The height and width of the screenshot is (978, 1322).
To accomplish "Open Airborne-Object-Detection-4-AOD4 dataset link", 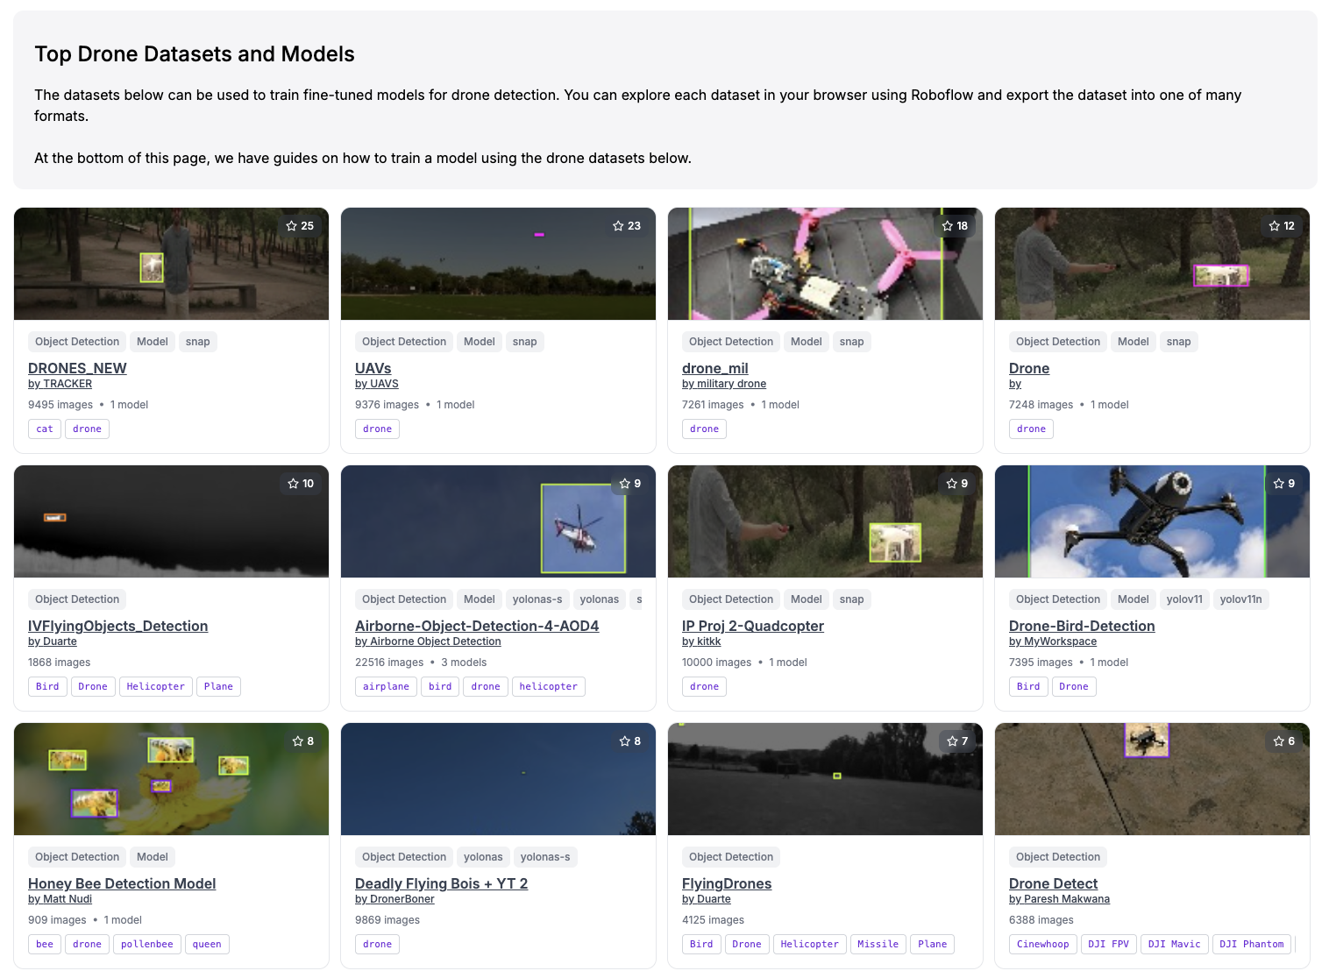I will click(x=477, y=626).
